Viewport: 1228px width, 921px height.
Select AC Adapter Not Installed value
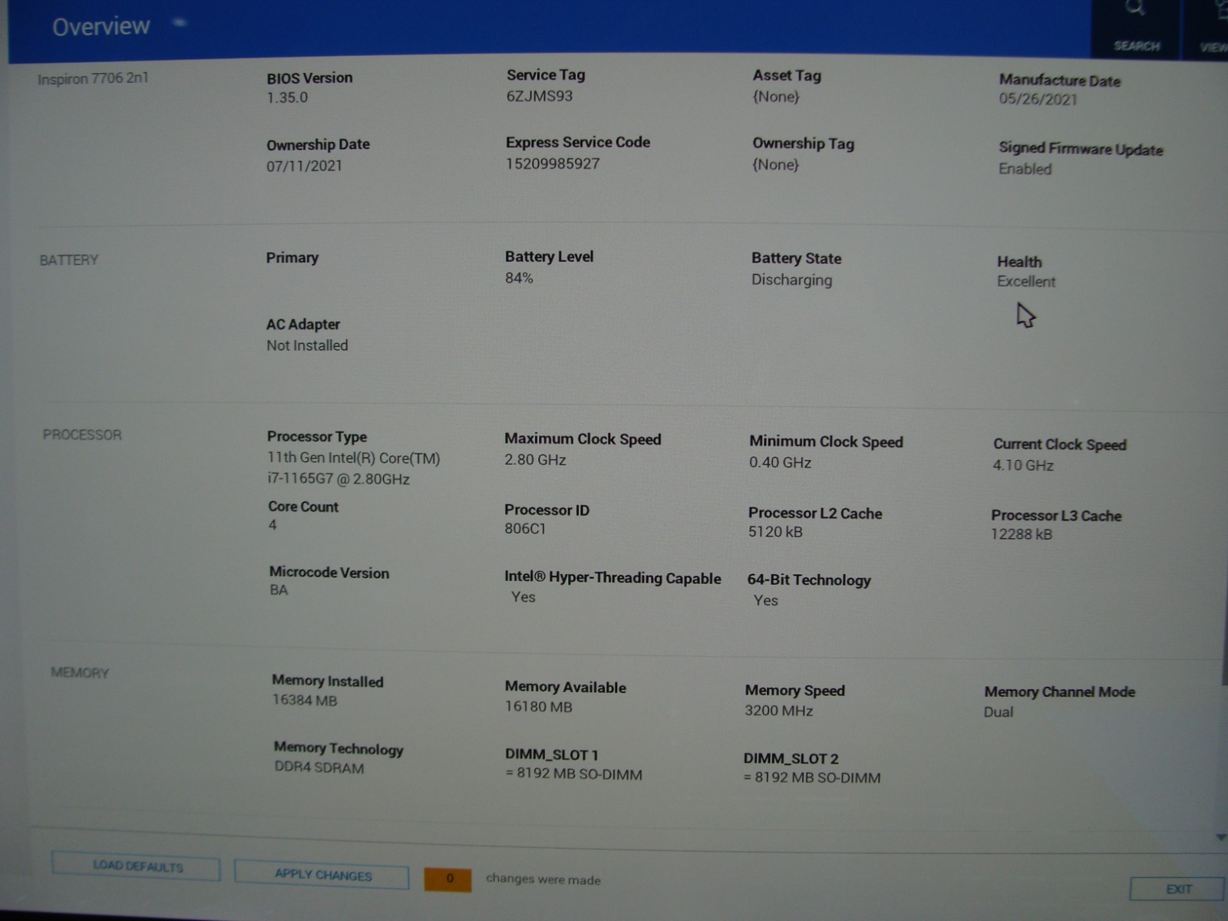307,345
